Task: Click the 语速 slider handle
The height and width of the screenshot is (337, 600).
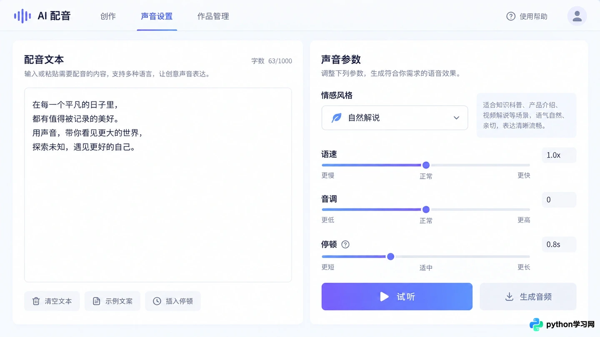Action: click(x=426, y=165)
